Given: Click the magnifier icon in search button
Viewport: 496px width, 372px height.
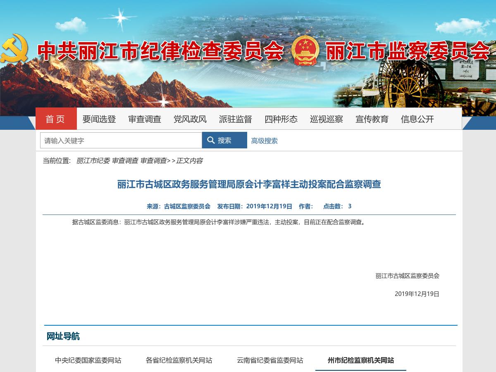Looking at the screenshot, I should (x=211, y=140).
